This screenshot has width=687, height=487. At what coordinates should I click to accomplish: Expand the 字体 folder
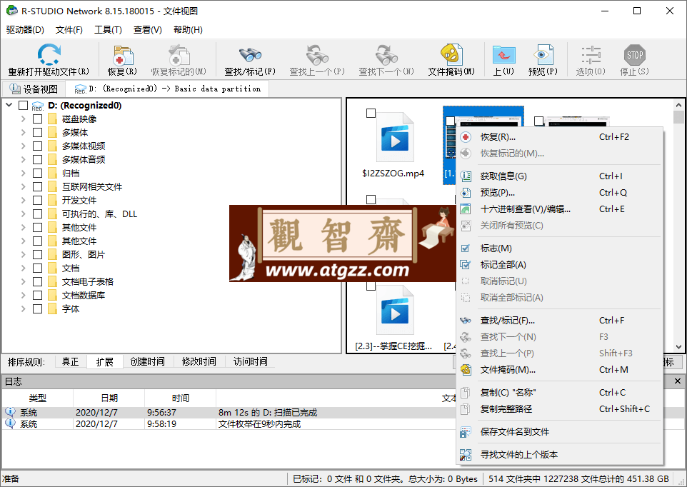[24, 308]
